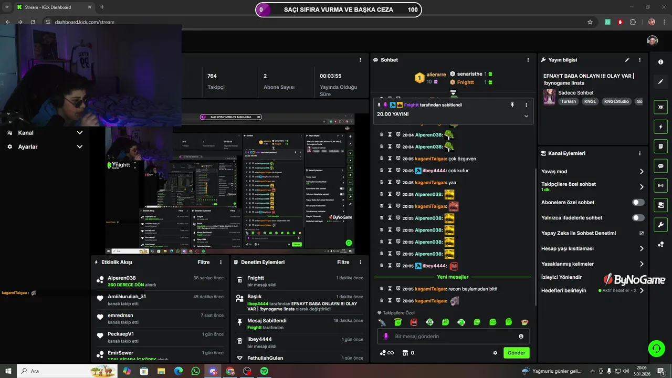
Task: Open Etkinlik Akışı Filtre dropdown
Action: tap(204, 262)
